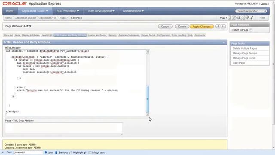
Task: Click Application Builder in the breadcrumb
Action: [x=25, y=18]
